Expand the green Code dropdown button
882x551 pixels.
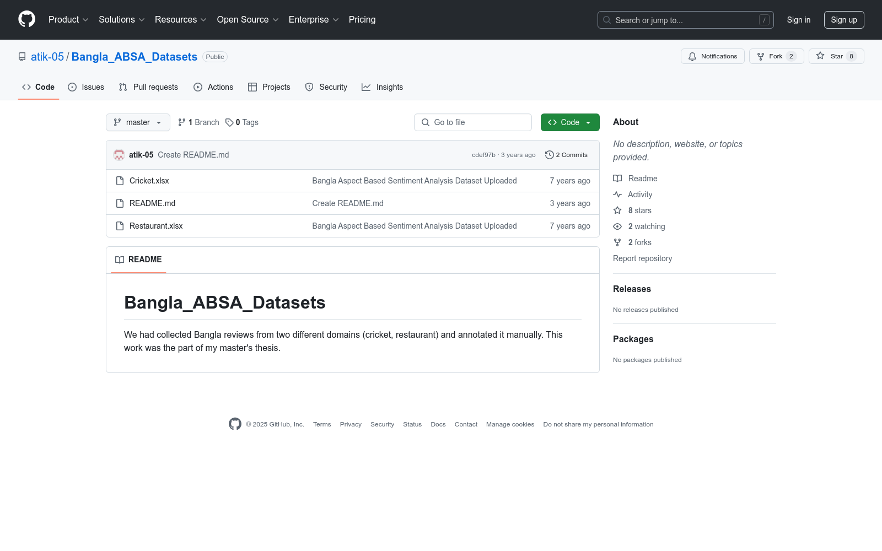tap(570, 122)
